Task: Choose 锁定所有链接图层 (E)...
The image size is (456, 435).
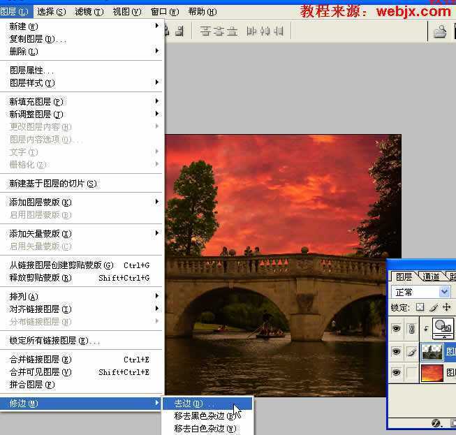Action: pos(82,341)
